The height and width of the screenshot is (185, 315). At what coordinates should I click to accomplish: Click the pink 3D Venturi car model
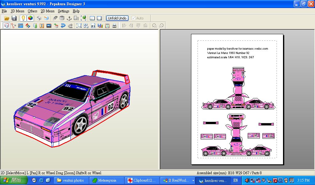(72, 109)
